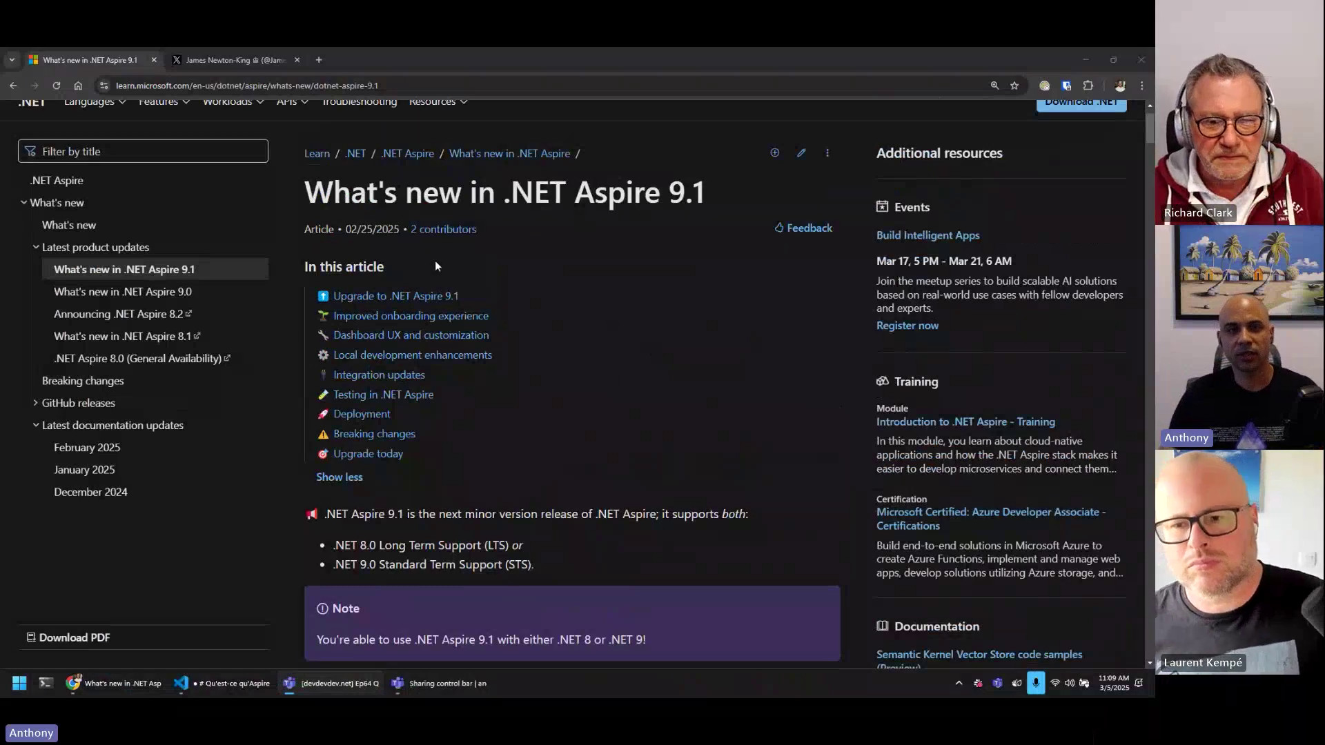Viewport: 1325px width, 745px height.
Task: Open Chrome three-dot menu
Action: (x=1142, y=86)
